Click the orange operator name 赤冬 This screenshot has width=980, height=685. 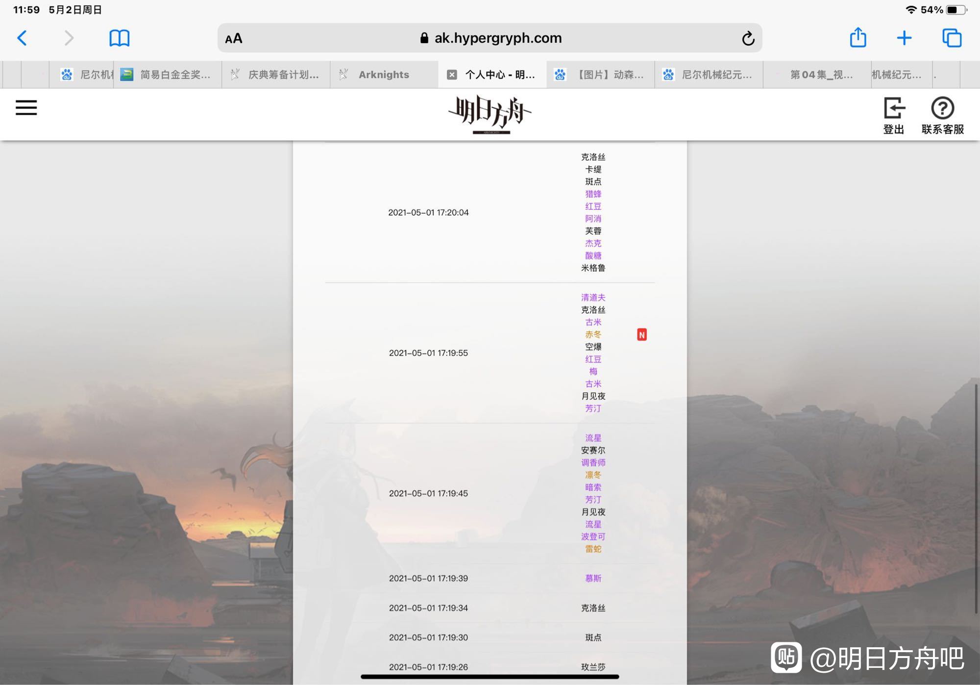coord(593,334)
